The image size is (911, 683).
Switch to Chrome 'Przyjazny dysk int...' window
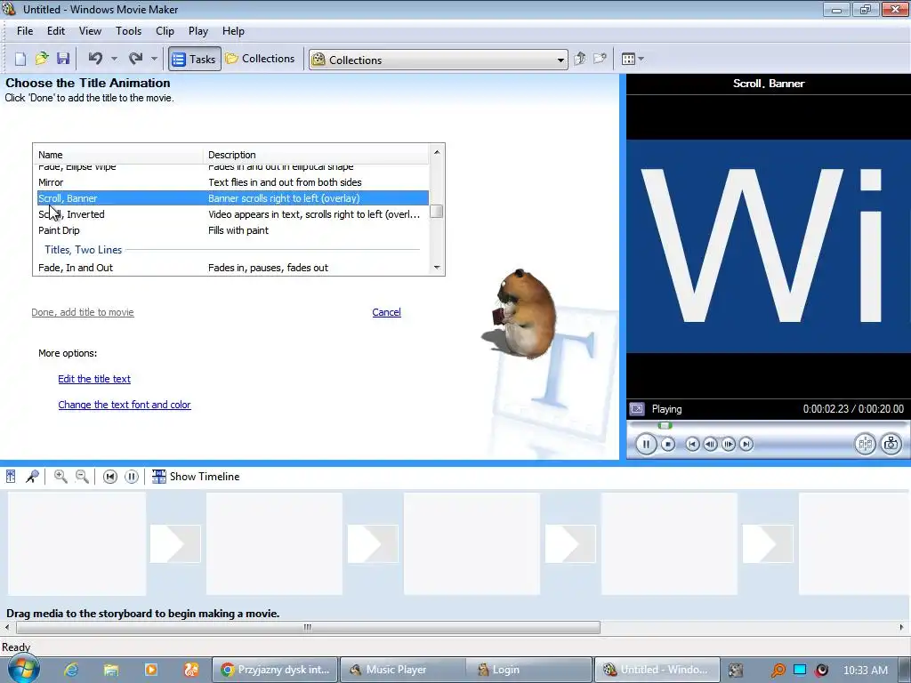point(276,670)
